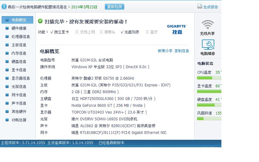
Task: Click the 生成报告 link
Action: pyautogui.click(x=211, y=7)
